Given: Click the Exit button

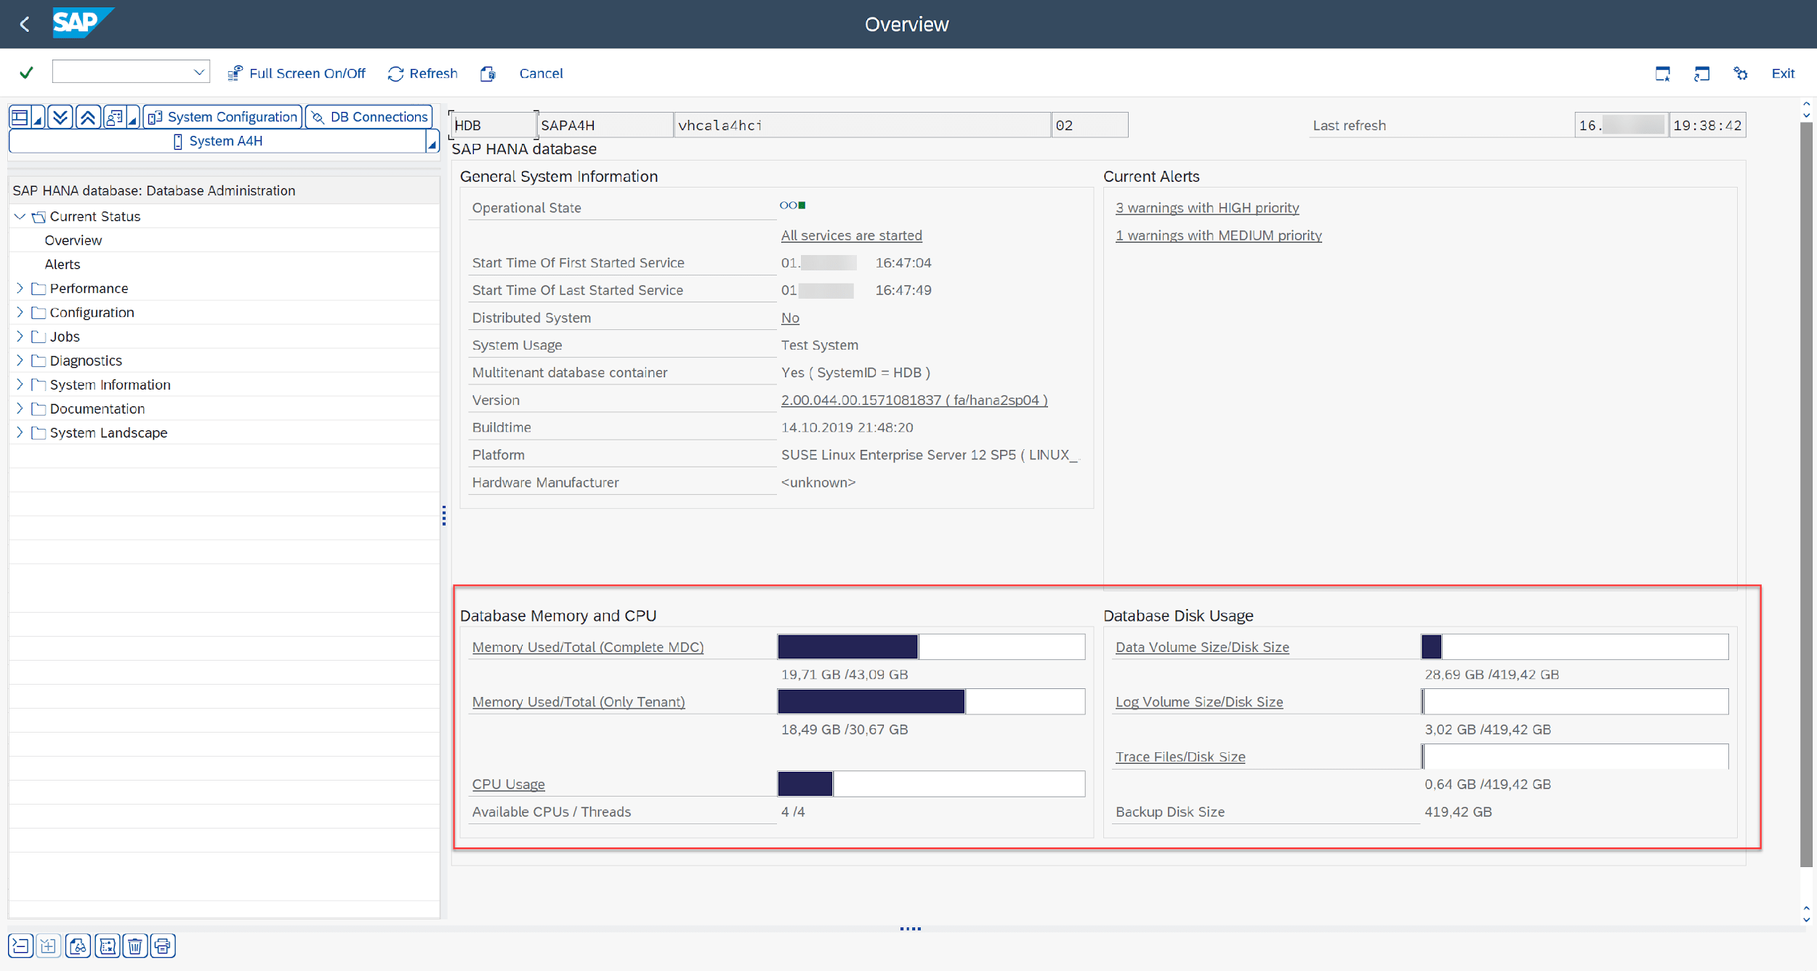Looking at the screenshot, I should pos(1782,73).
